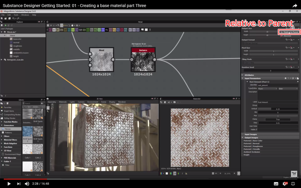The width and height of the screenshot is (301, 188).
Task: Click the Clamp True toggle button
Action: (x=277, y=119)
